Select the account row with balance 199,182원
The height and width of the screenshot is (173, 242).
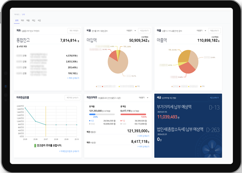48,73
